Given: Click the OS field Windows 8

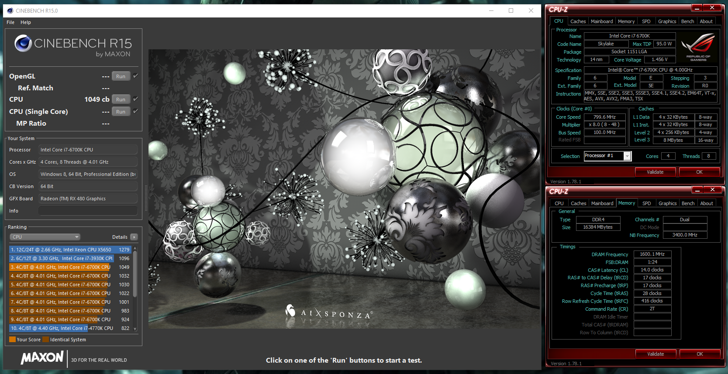Looking at the screenshot, I should (88, 174).
